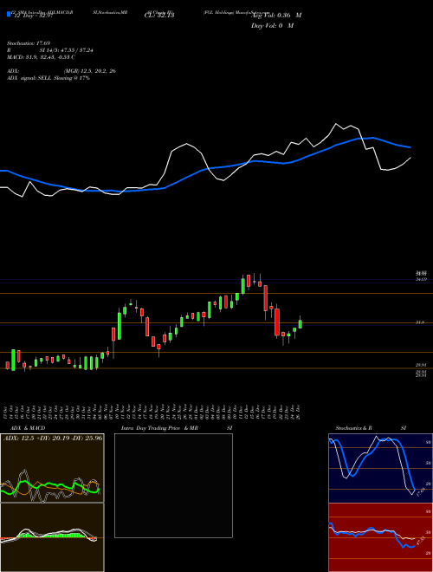
Task: Click the MACD histogram chart
Action: pos(52,537)
